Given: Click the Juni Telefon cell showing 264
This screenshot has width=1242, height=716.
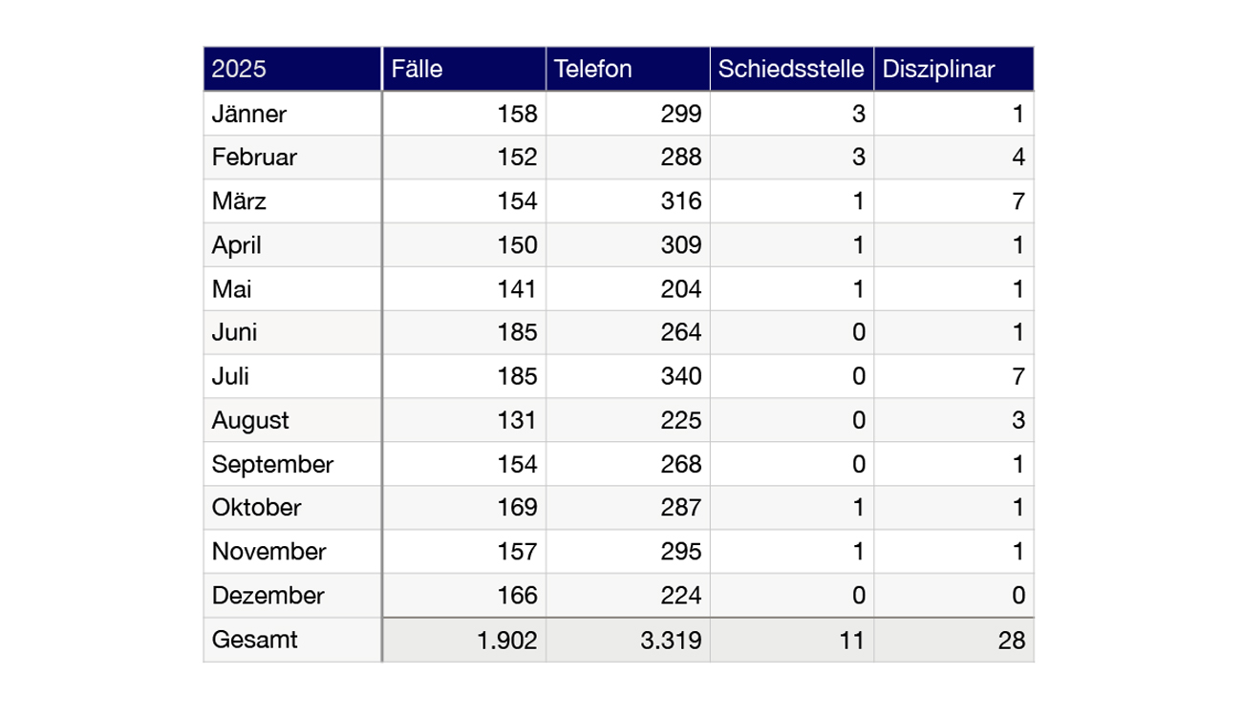Looking at the screenshot, I should pyautogui.click(x=628, y=333).
